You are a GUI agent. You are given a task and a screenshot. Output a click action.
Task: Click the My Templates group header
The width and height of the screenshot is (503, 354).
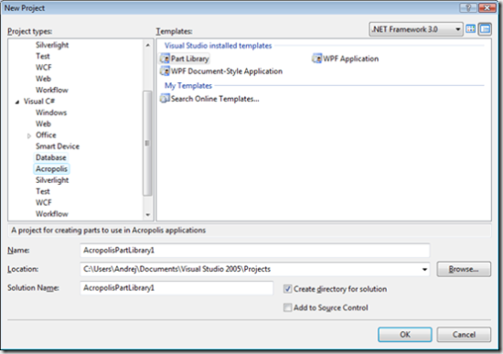pos(188,86)
